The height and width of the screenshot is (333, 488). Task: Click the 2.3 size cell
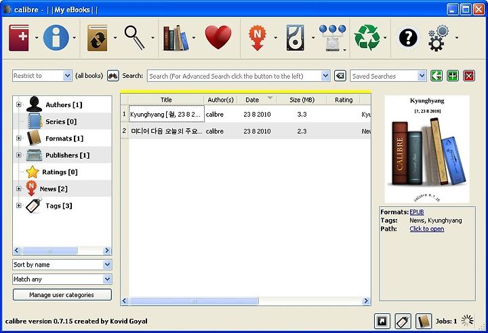(302, 131)
